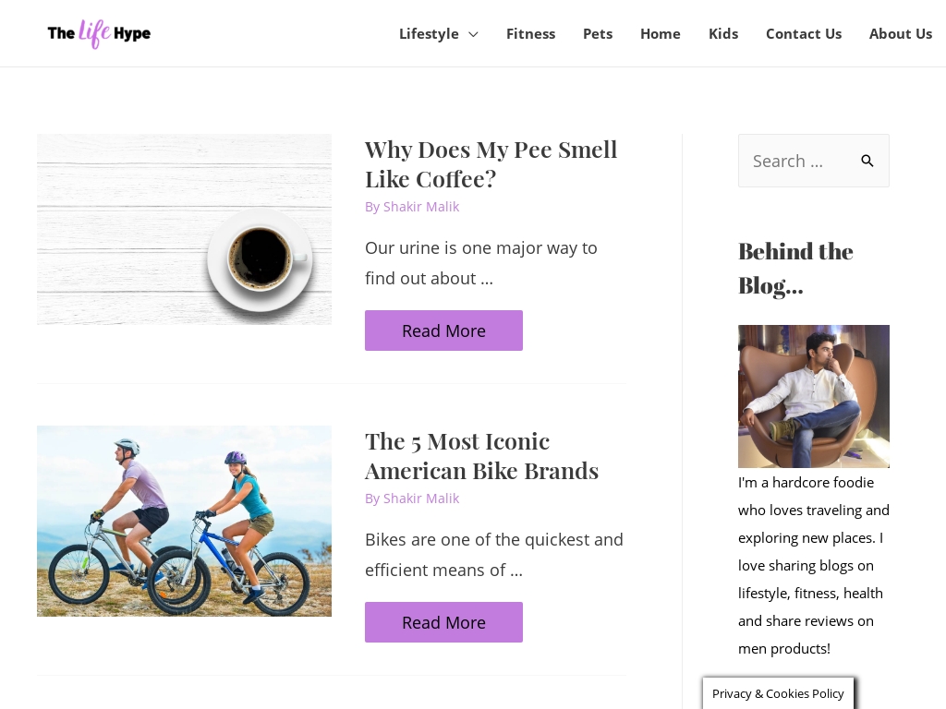Viewport: 946px width, 709px height.
Task: Open the Fitness menu item
Action: click(x=530, y=34)
